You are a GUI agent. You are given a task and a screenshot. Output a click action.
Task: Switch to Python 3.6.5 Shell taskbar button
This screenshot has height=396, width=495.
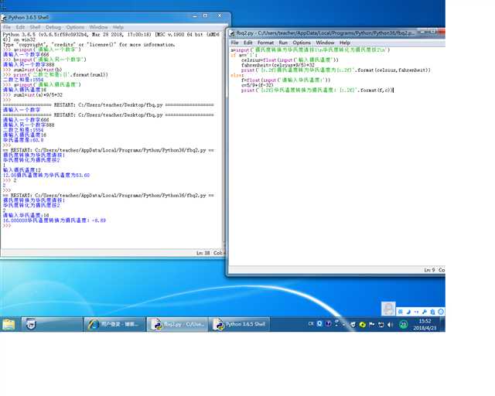[x=239, y=324]
